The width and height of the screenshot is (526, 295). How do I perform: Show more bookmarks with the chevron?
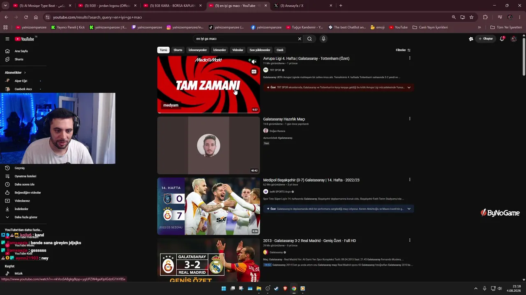pos(479,27)
